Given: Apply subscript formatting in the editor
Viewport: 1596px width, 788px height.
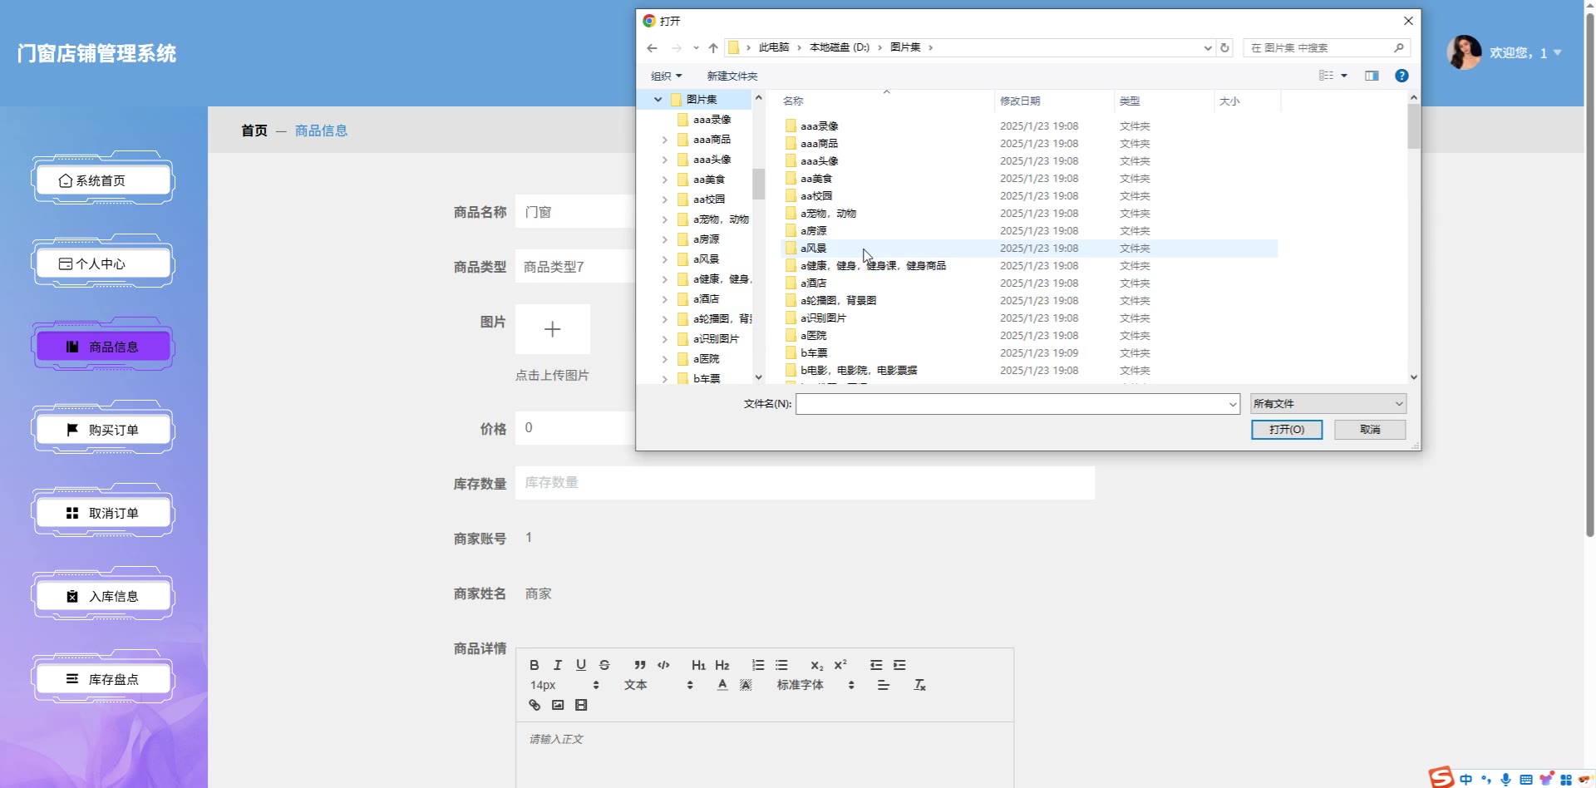Looking at the screenshot, I should [x=817, y=665].
